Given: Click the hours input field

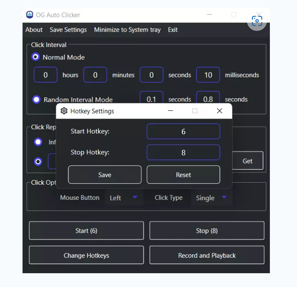Looking at the screenshot, I should (45, 75).
